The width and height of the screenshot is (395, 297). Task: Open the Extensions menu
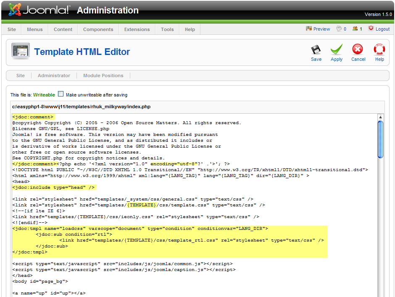coord(137,29)
